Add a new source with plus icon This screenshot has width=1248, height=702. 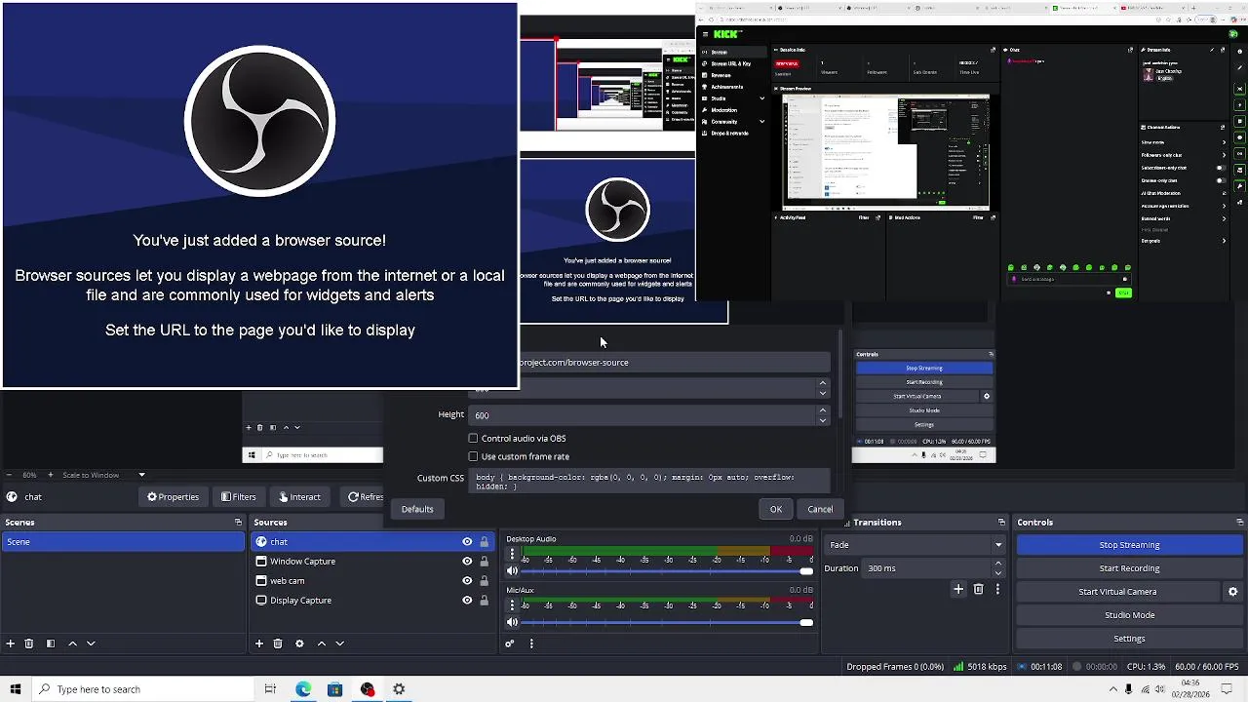tap(259, 643)
